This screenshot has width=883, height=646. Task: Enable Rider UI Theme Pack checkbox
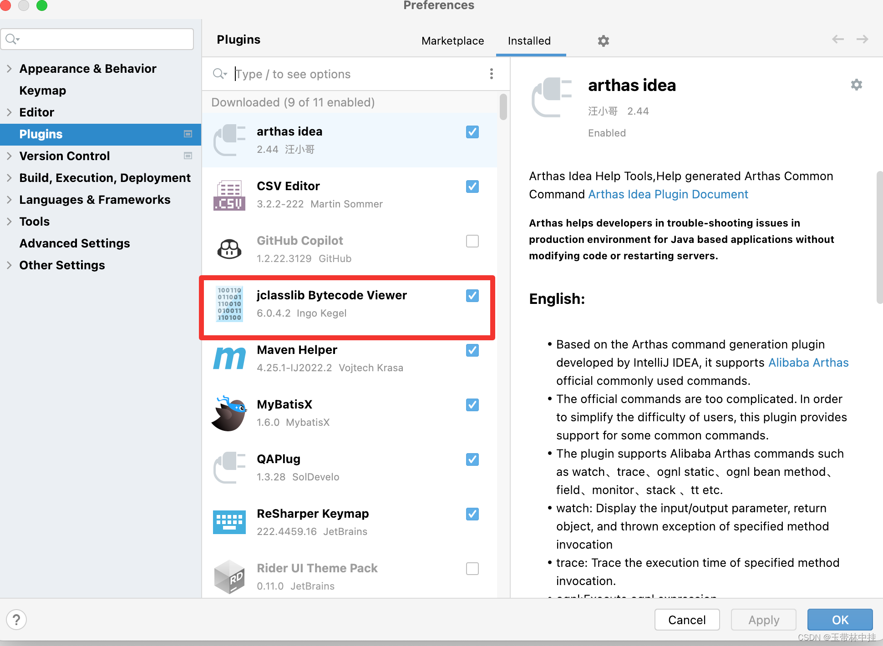tap(472, 569)
